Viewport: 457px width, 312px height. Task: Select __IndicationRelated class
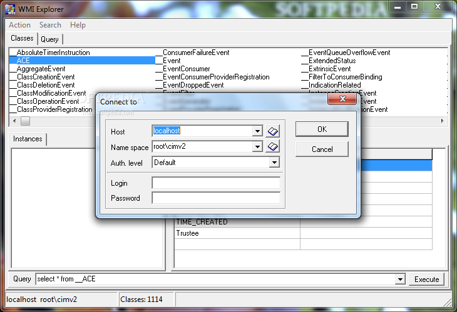331,85
